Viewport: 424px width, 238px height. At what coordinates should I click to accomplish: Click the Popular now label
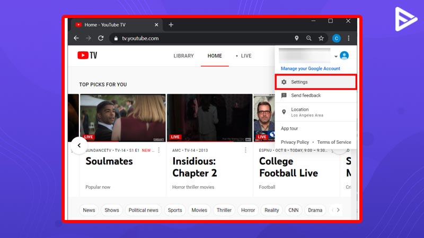pyautogui.click(x=98, y=187)
